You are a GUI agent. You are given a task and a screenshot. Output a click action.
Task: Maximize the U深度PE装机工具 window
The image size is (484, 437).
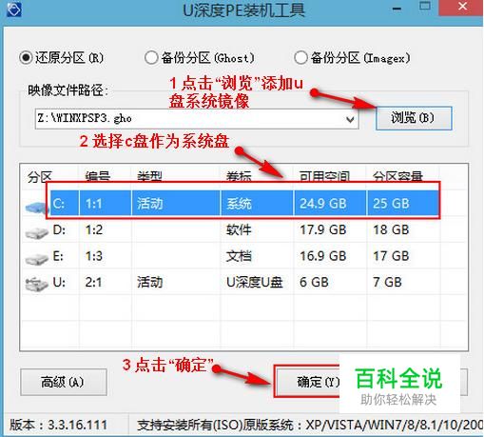425,7
